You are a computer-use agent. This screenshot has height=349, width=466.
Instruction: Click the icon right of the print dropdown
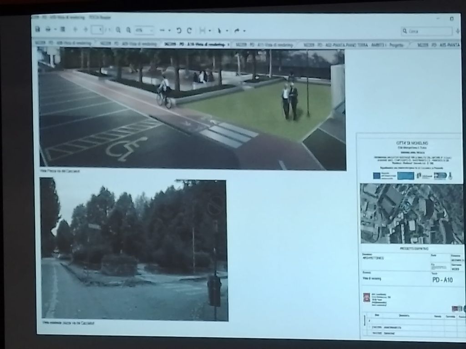coord(63,30)
